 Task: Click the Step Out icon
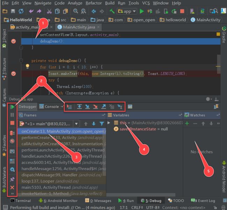click(x=104, y=107)
